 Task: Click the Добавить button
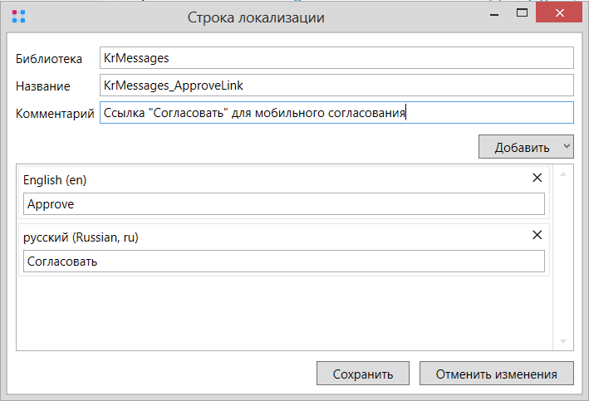coord(522,147)
